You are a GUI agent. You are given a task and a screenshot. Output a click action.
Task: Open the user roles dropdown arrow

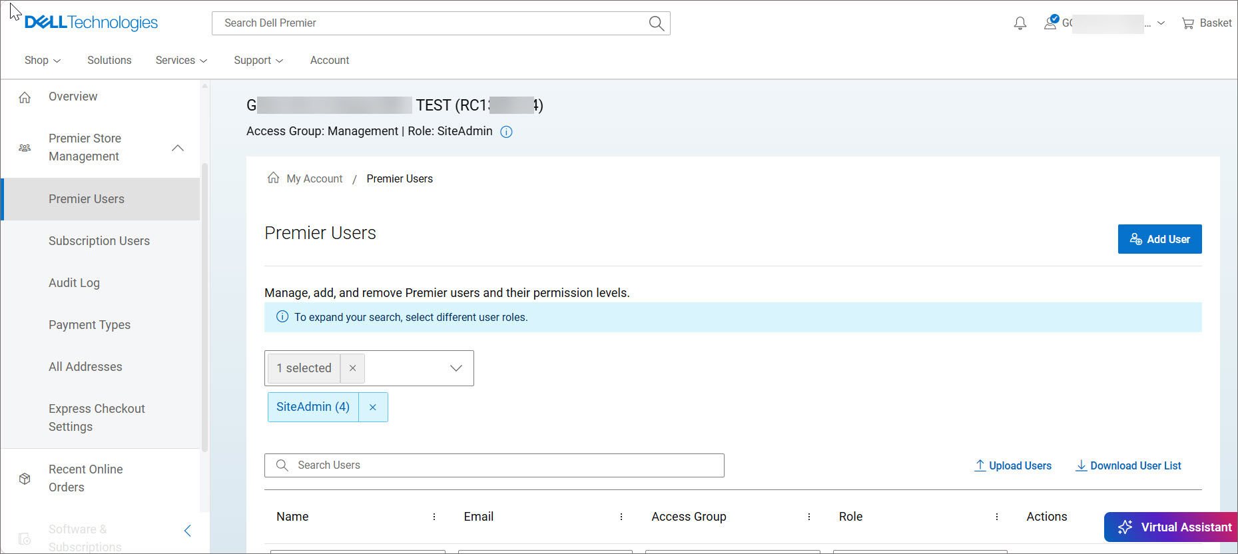click(x=456, y=368)
